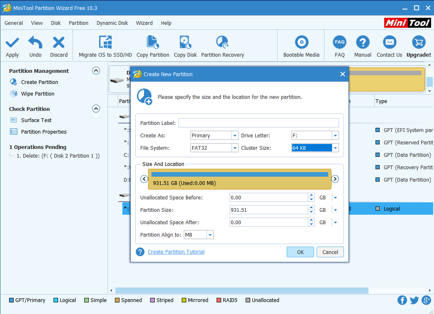Open the Wizard menu
The height and width of the screenshot is (314, 434).
(144, 23)
